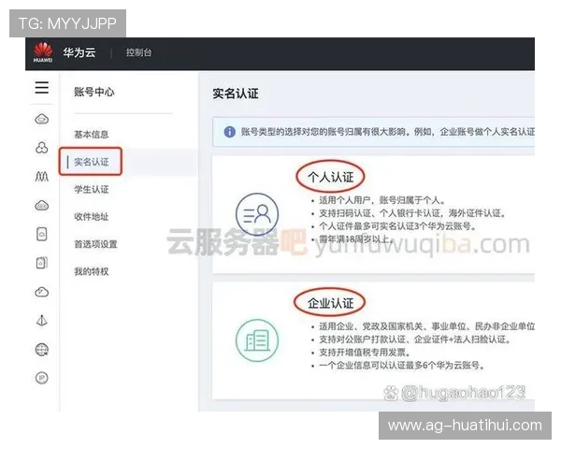Click text 个人证件最多可实名认证3个华为云账号

(397, 226)
